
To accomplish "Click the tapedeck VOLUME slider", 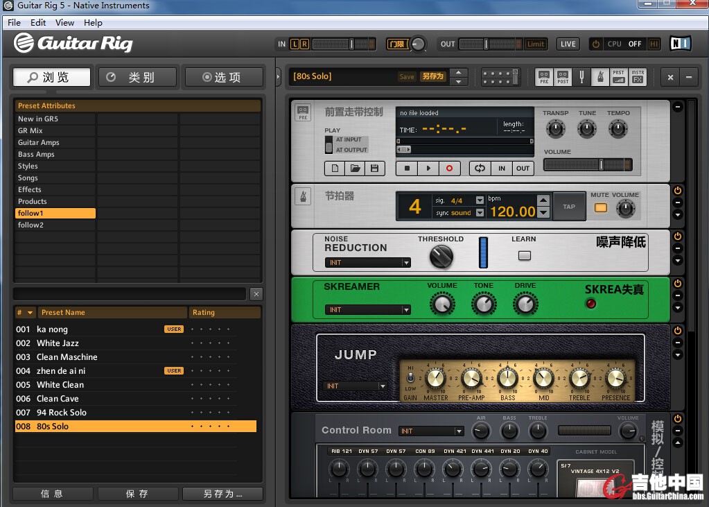I will click(588, 165).
